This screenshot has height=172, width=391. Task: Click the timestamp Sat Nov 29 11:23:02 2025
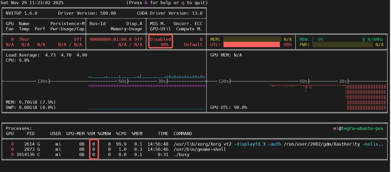tap(32, 3)
